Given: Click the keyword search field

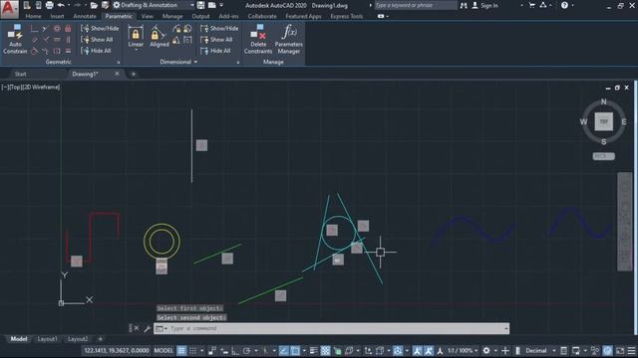Looking at the screenshot, I should coord(416,5).
